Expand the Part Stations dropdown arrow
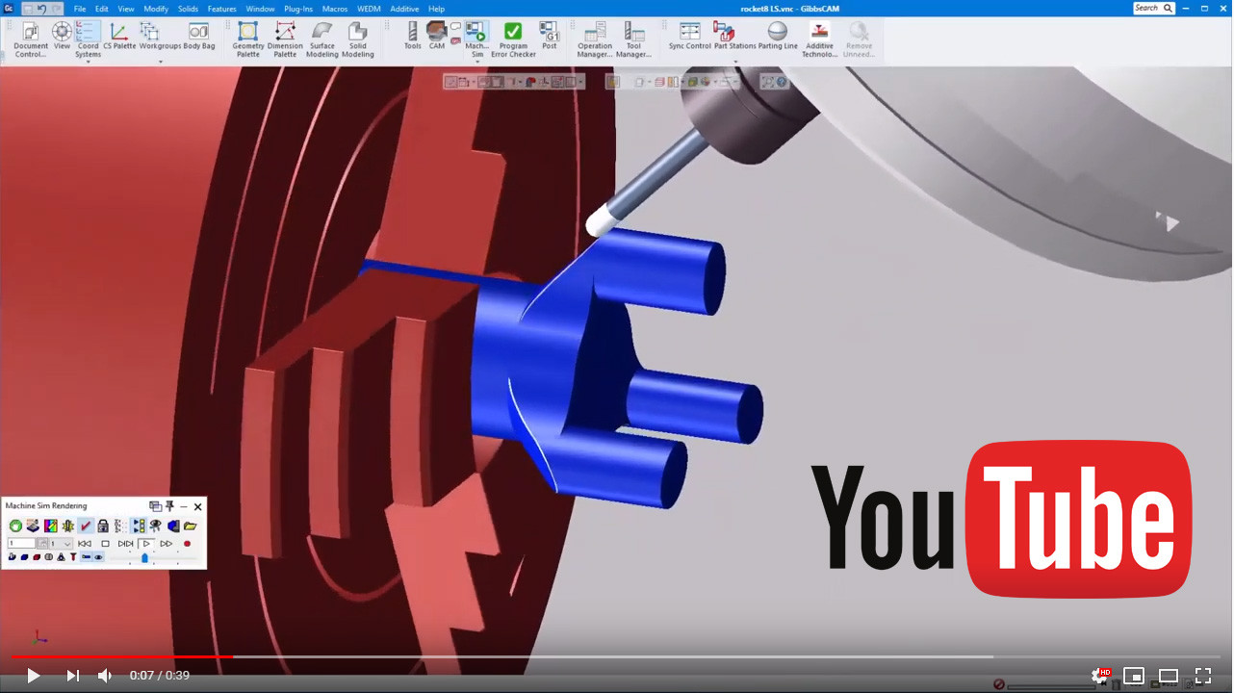This screenshot has height=693, width=1234. pyautogui.click(x=735, y=62)
